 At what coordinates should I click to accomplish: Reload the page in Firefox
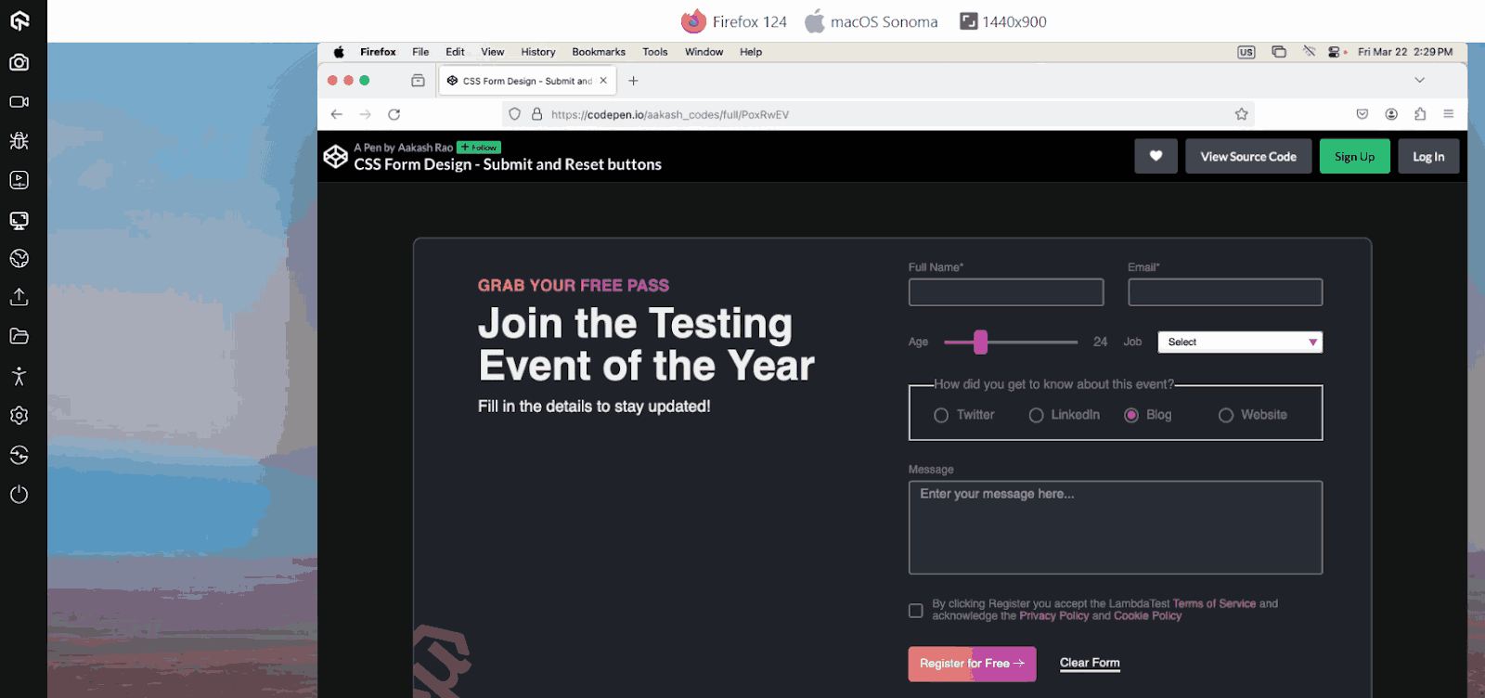click(x=394, y=114)
